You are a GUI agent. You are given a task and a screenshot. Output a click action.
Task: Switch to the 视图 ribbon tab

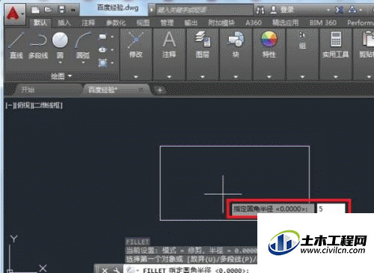pos(143,23)
